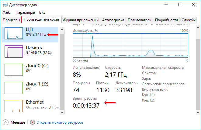Image resolution: width=201 pixels, height=130 pixels.
Task: Open the Параметры menu
Action: pyautogui.click(x=25, y=12)
